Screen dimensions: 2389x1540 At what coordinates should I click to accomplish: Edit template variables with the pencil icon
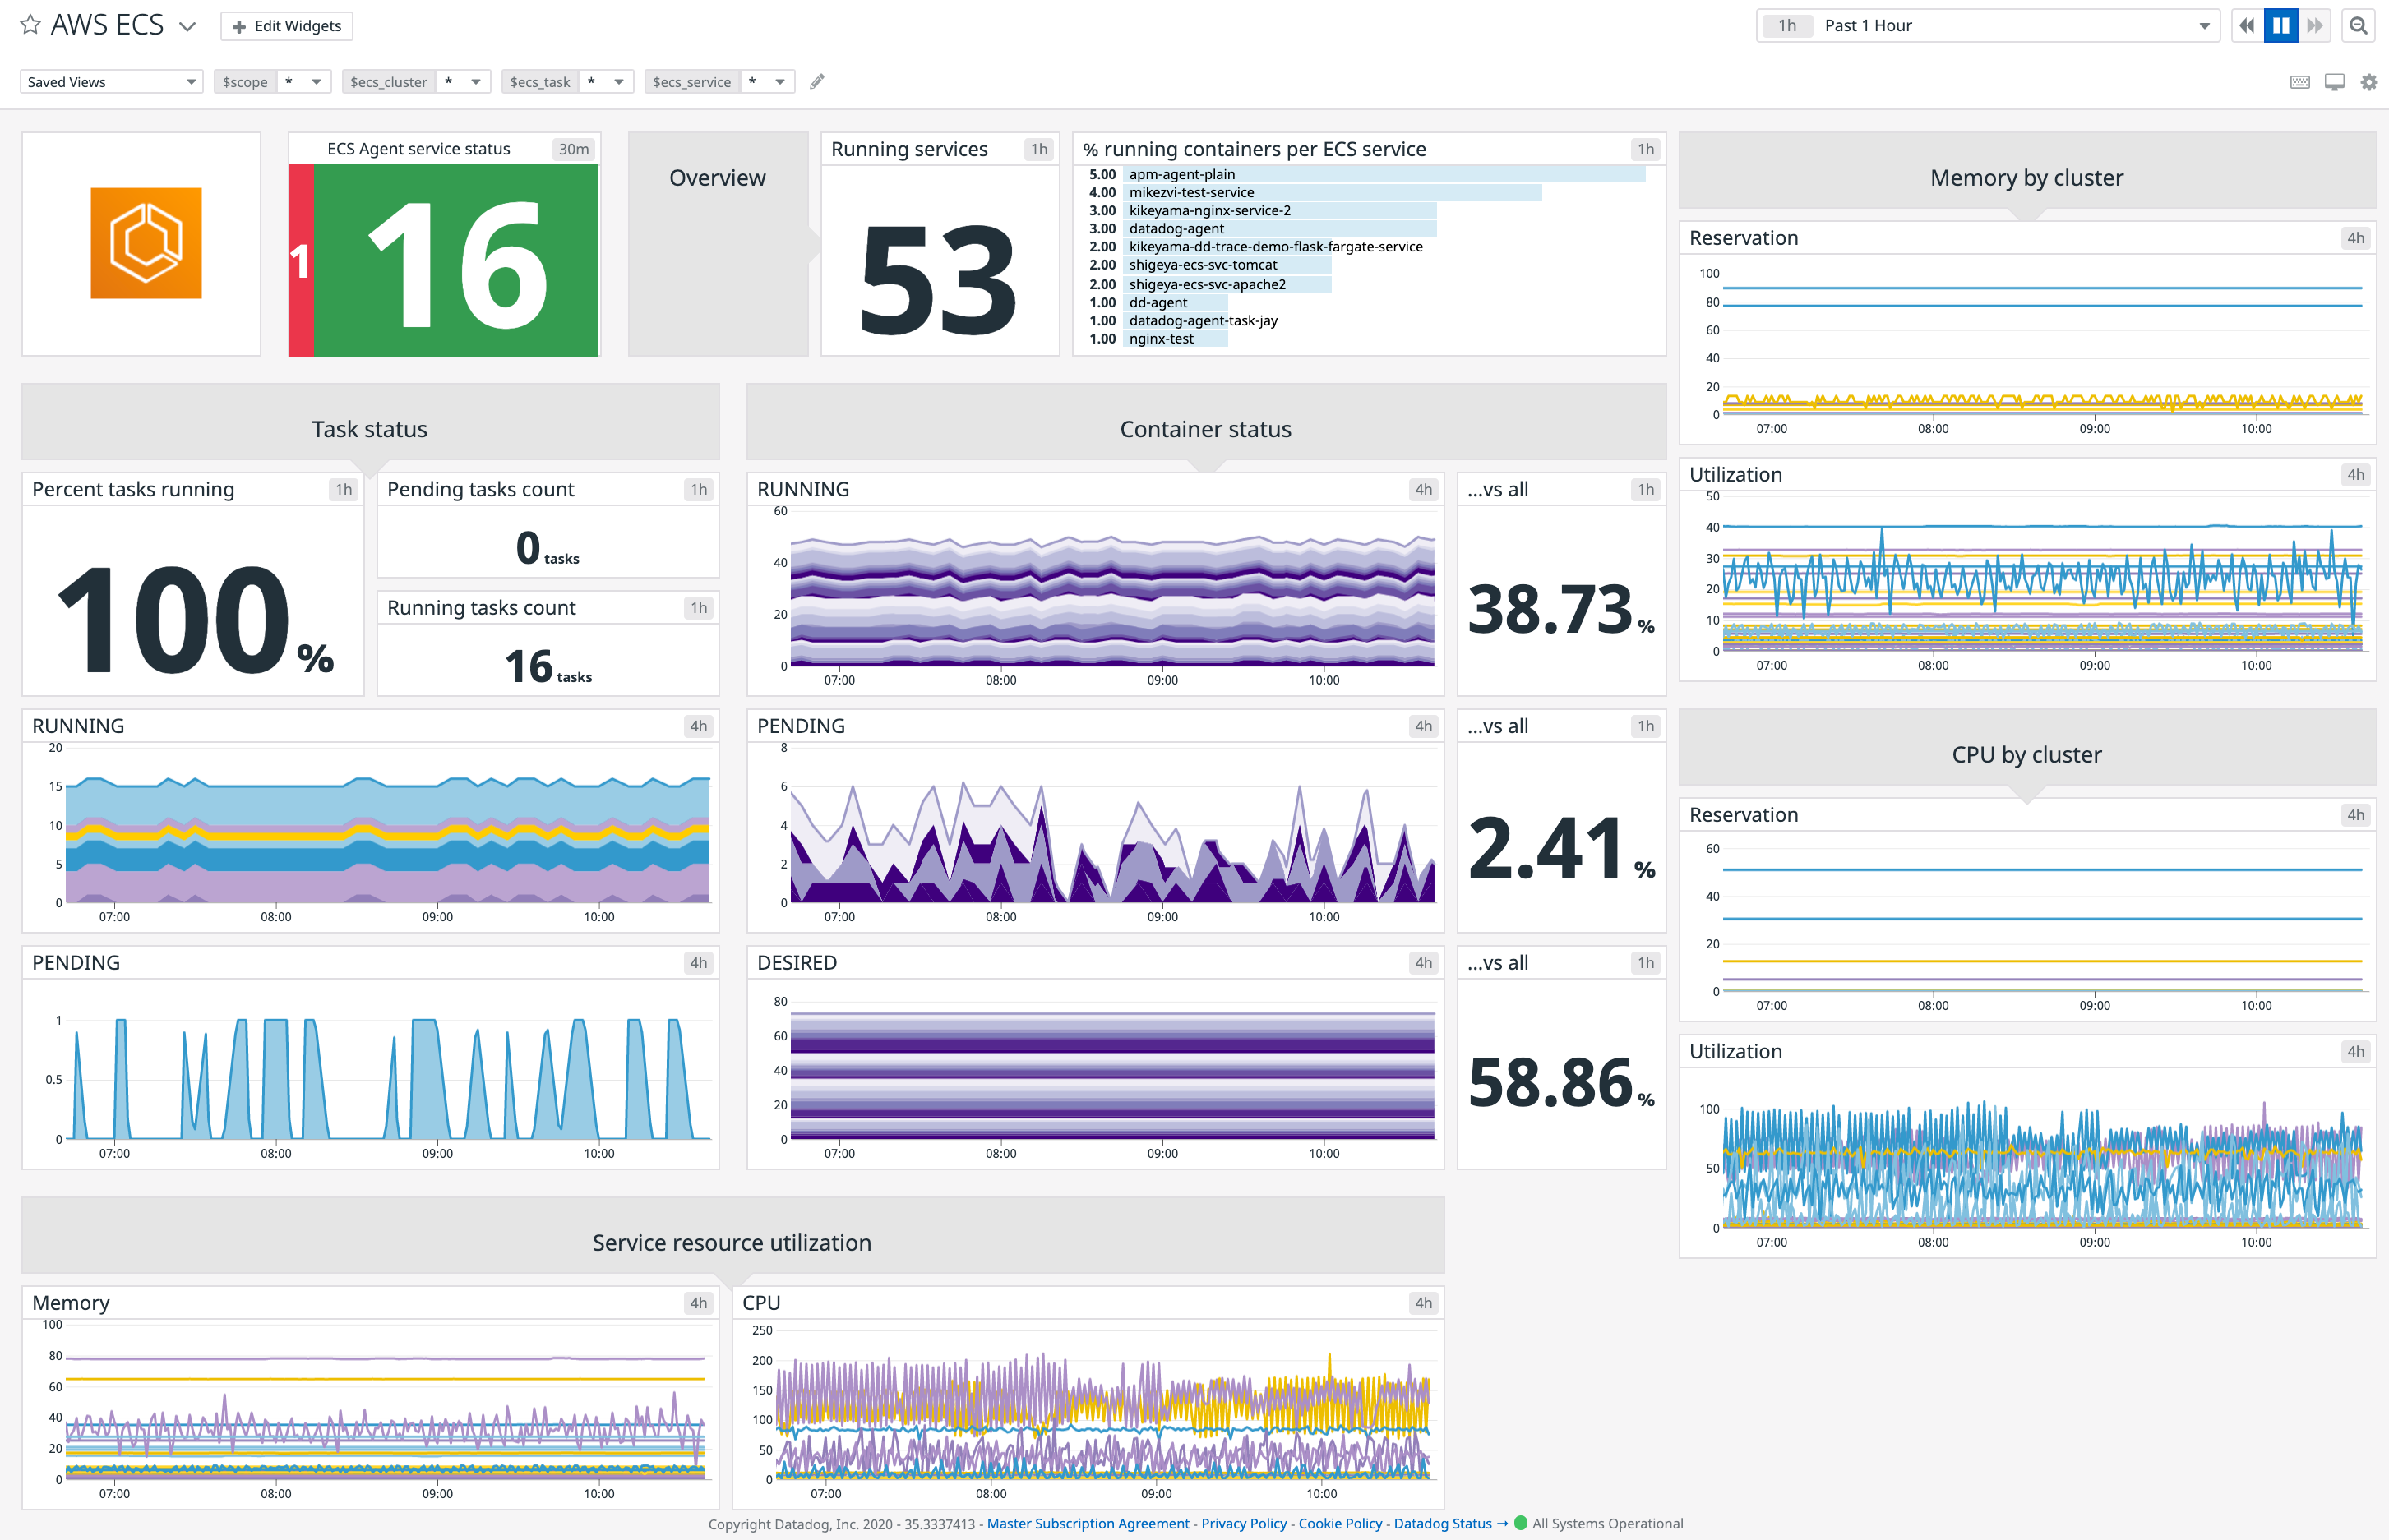(817, 81)
